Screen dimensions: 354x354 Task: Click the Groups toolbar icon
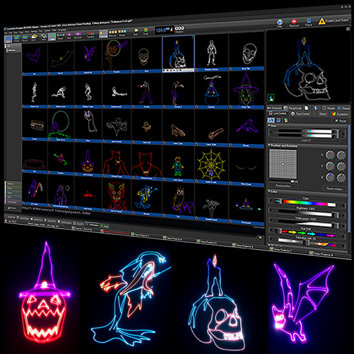click(122, 33)
